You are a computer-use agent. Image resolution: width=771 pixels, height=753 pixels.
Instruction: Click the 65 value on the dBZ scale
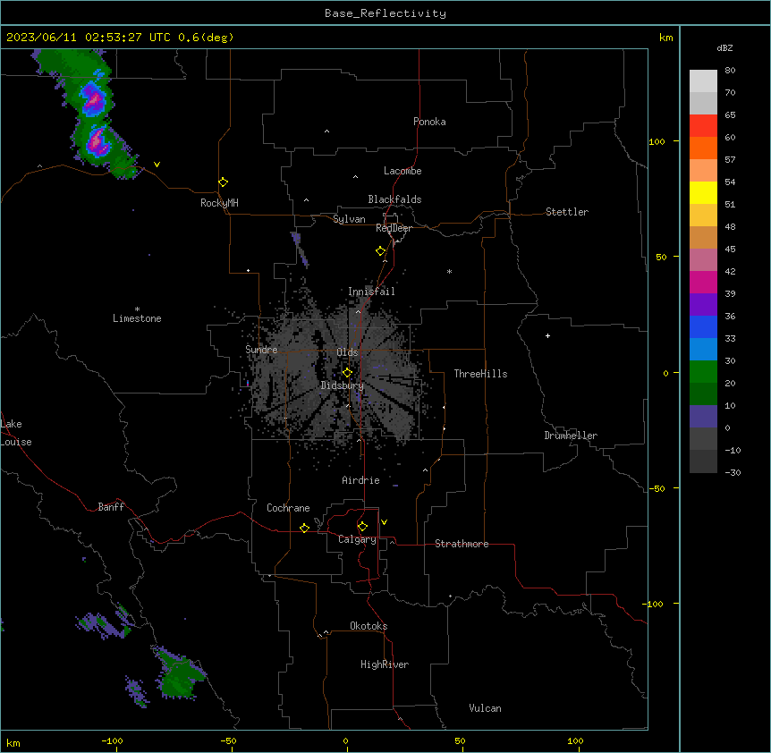coord(730,115)
